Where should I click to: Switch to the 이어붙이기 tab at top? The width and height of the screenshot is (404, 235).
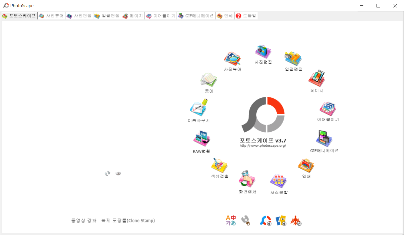(x=161, y=16)
